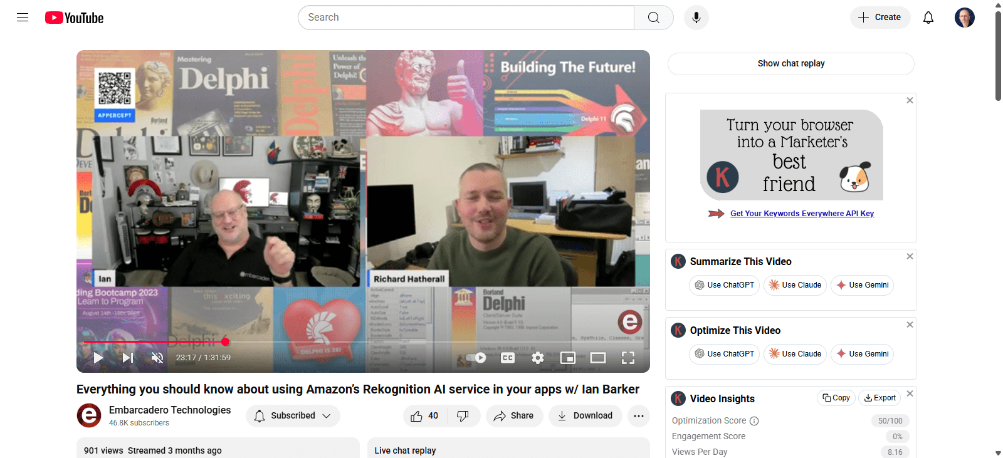Summarize video with Use ChatGPT

point(725,285)
